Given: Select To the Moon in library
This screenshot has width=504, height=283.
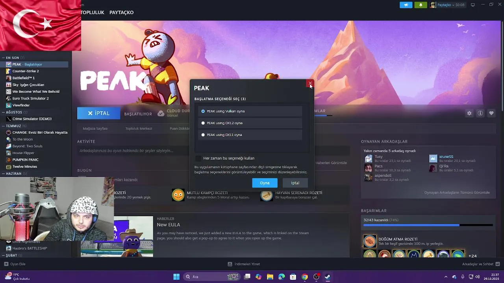Looking at the screenshot, I should click(22, 139).
